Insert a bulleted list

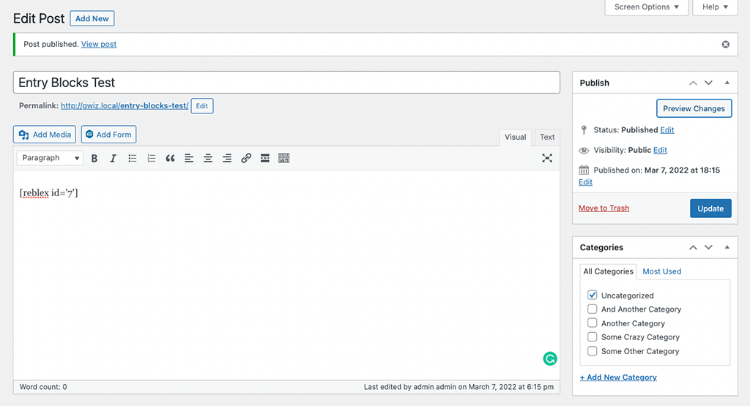132,158
